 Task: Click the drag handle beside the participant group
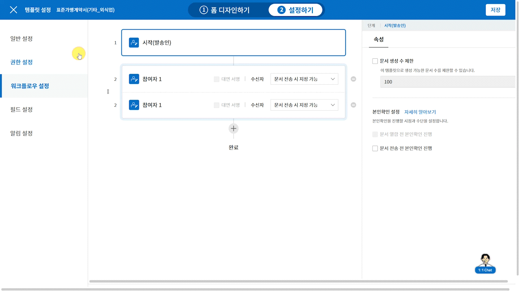(x=108, y=92)
